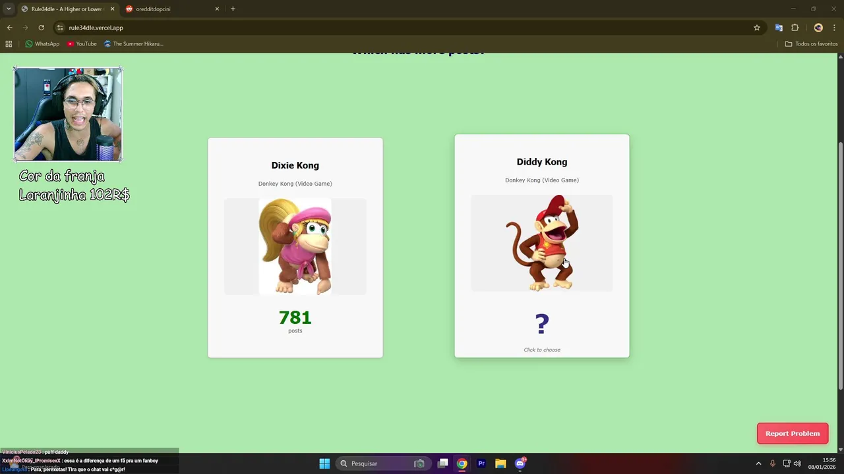Open Task View on the taskbar
This screenshot has height=474, width=844.
tap(443, 463)
